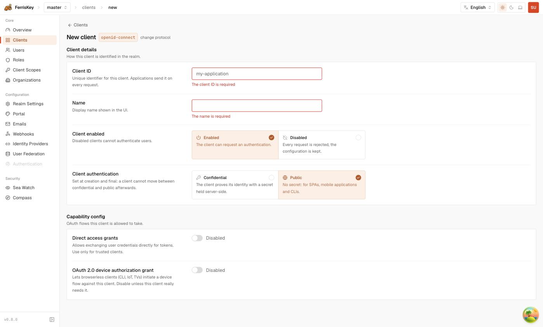Click the Webhooks icon in sidebar
Image resolution: width=543 pixels, height=327 pixels.
tap(8, 134)
